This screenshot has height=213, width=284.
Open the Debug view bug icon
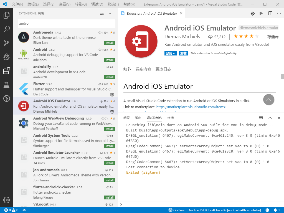coord(7,57)
